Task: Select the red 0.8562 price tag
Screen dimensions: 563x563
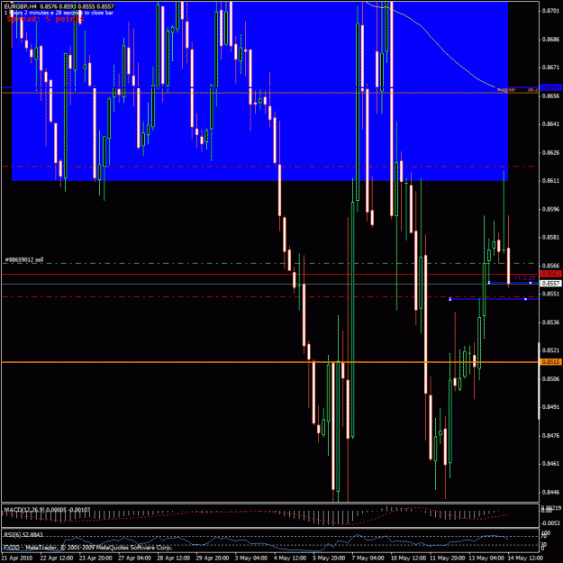Action: click(550, 274)
